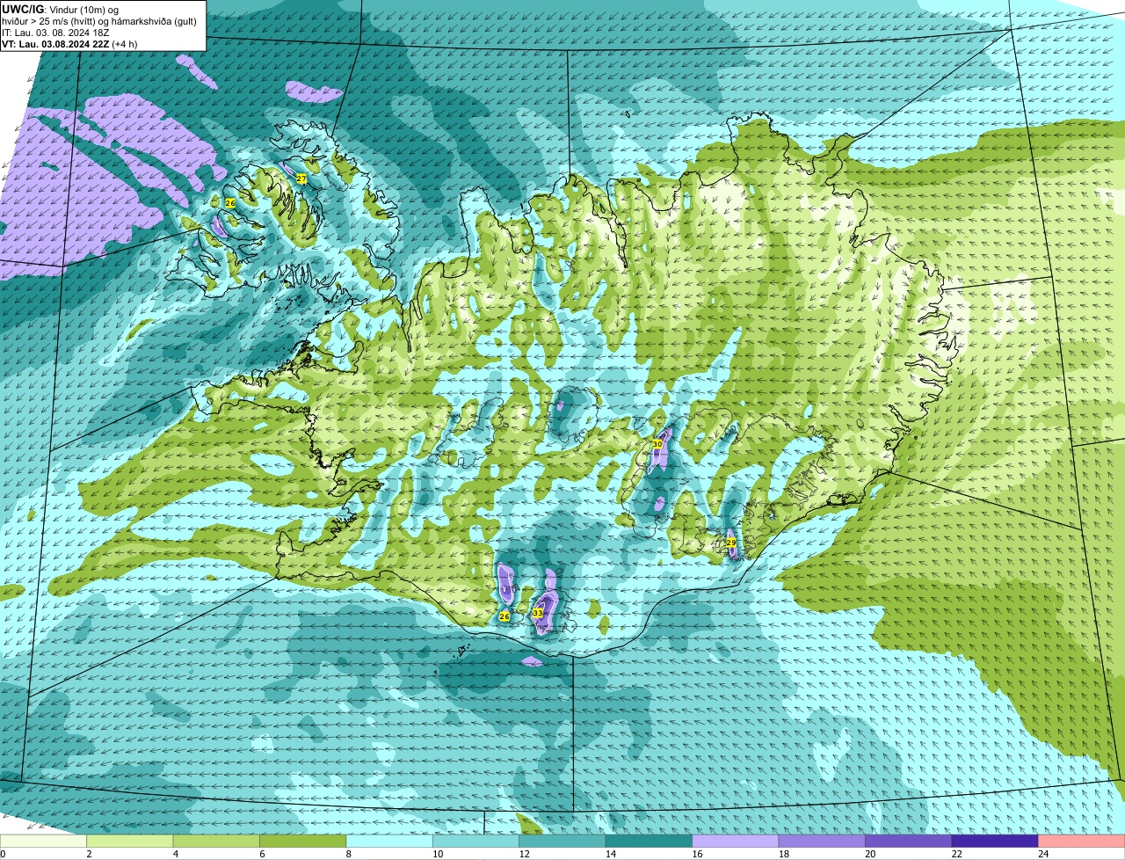Click the line 'hviður > 25 m/s (hvítt) og hámarkshviða (gult)'
Image resolution: width=1125 pixels, height=860 pixels.
(99, 21)
